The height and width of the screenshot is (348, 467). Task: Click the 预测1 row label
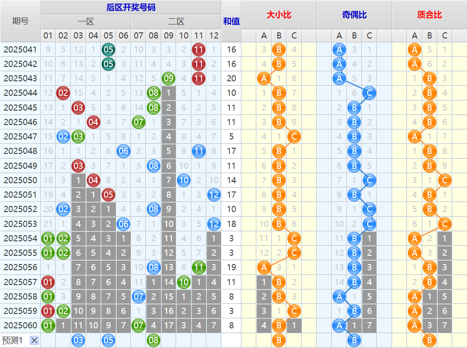pyautogui.click(x=13, y=340)
